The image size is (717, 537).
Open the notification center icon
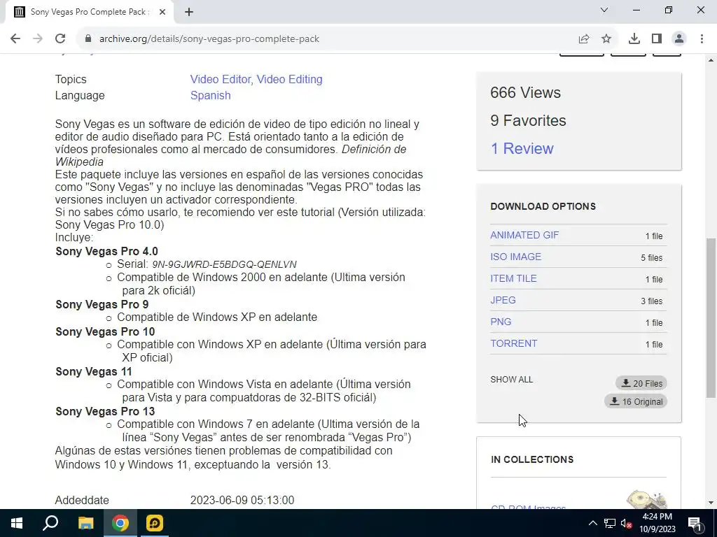click(x=694, y=523)
